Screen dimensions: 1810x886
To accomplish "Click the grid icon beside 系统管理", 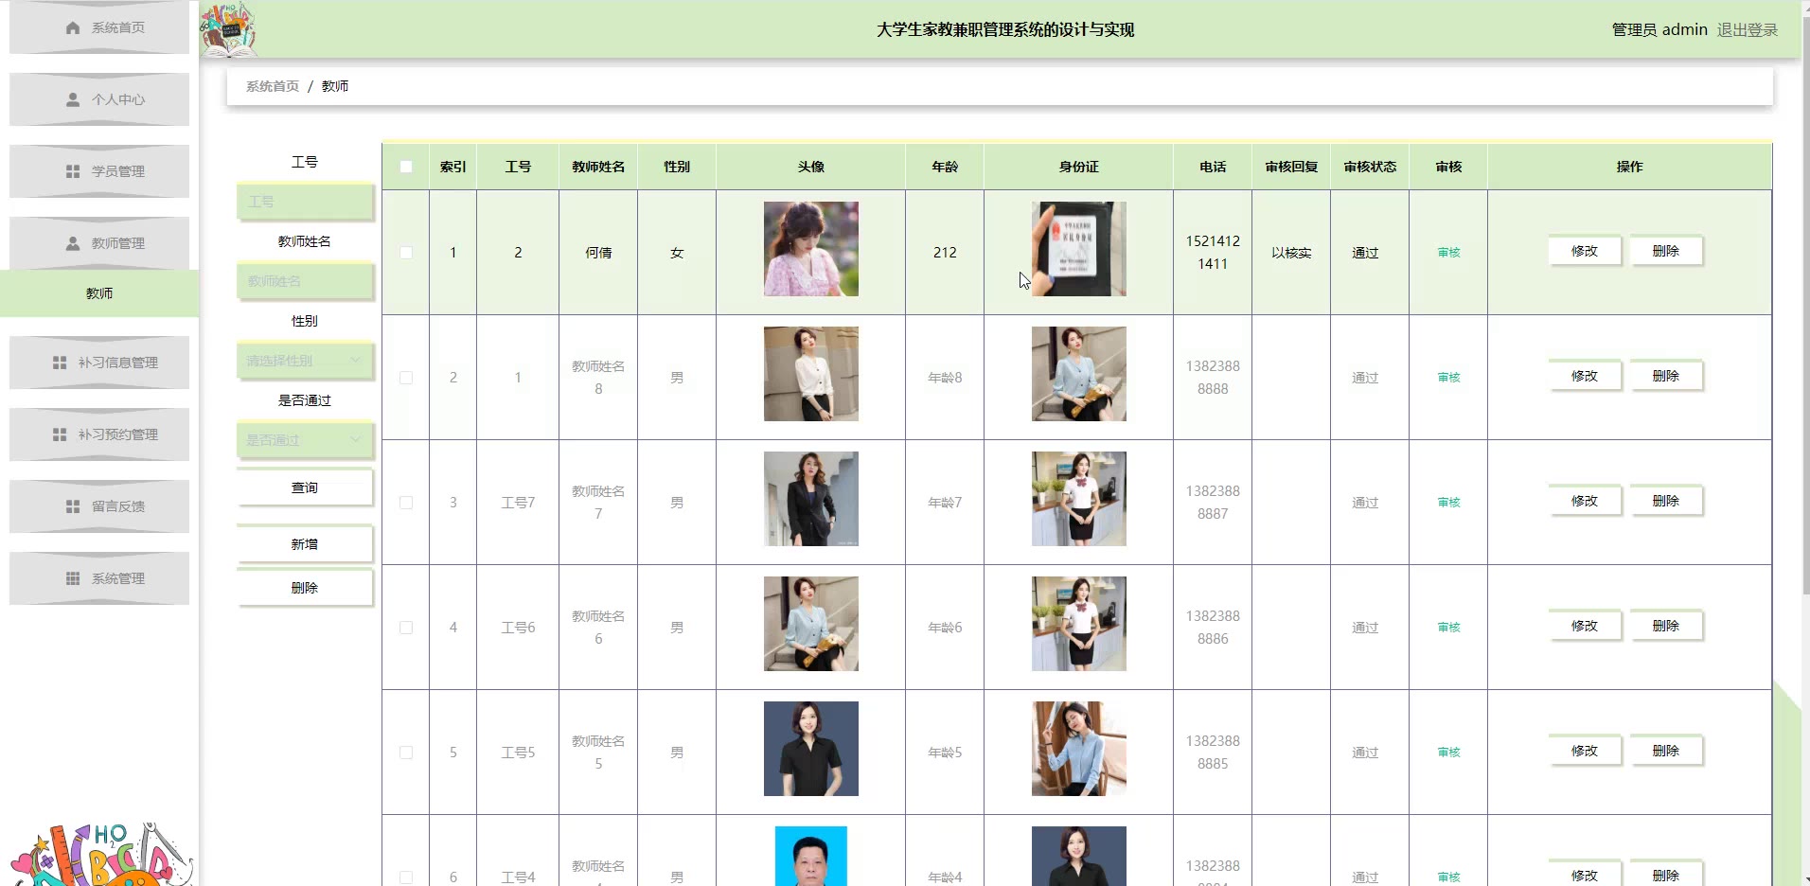I will coord(73,578).
